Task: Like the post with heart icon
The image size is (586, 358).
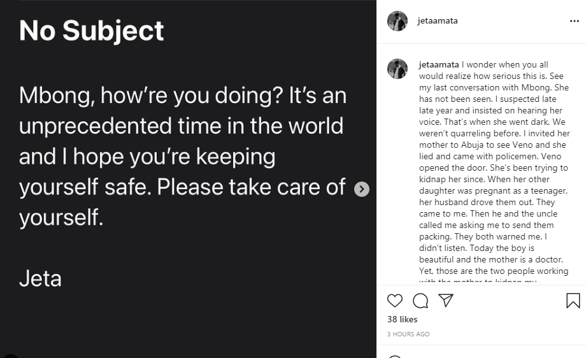Action: (395, 301)
